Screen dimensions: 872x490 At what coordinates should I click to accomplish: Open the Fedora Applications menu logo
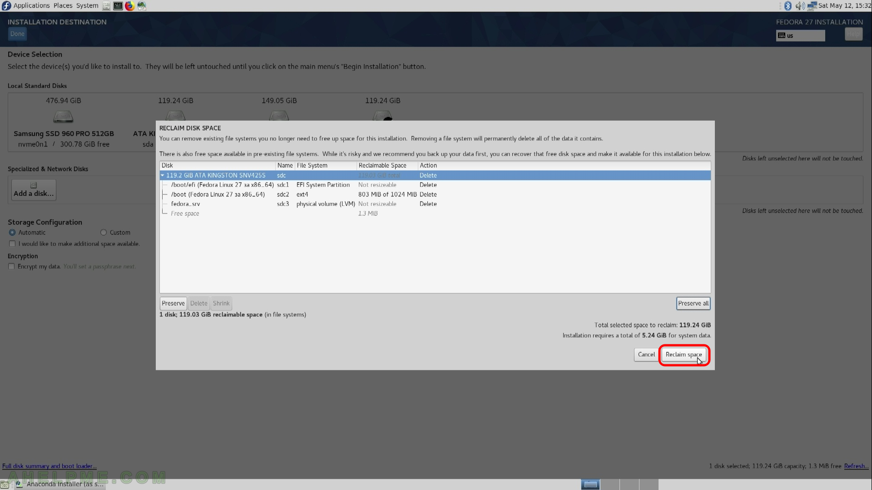[6, 6]
